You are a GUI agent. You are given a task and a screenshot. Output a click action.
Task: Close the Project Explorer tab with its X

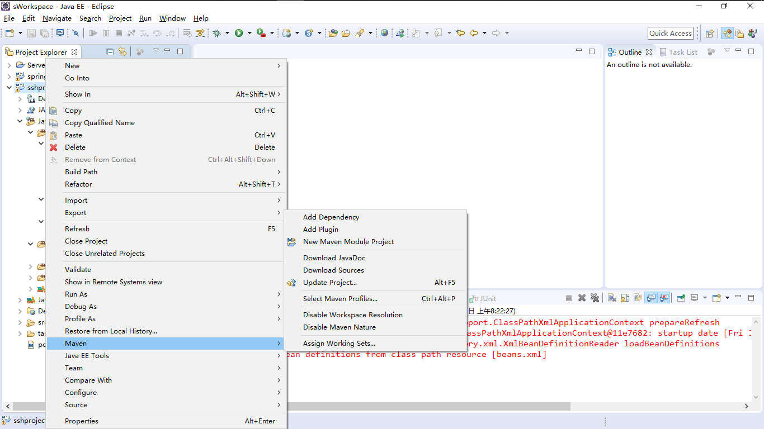pos(74,52)
